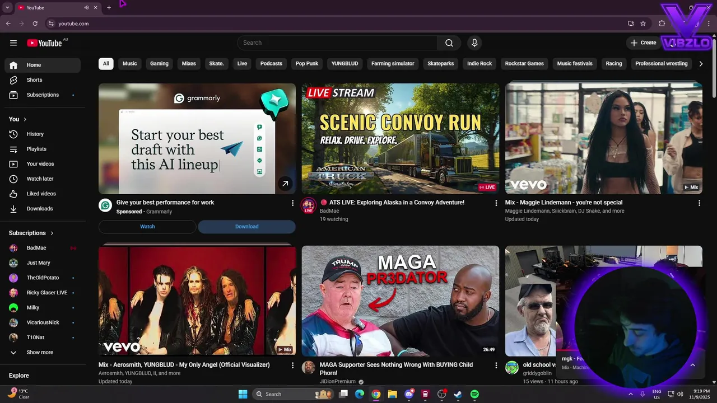
Task: Open more options for Aerosmith mix
Action: [x=292, y=365]
